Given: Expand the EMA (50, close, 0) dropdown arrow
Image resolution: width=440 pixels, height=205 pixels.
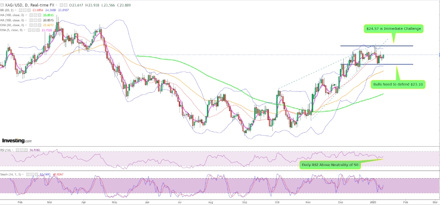Looking at the screenshot, I should coord(26,25).
